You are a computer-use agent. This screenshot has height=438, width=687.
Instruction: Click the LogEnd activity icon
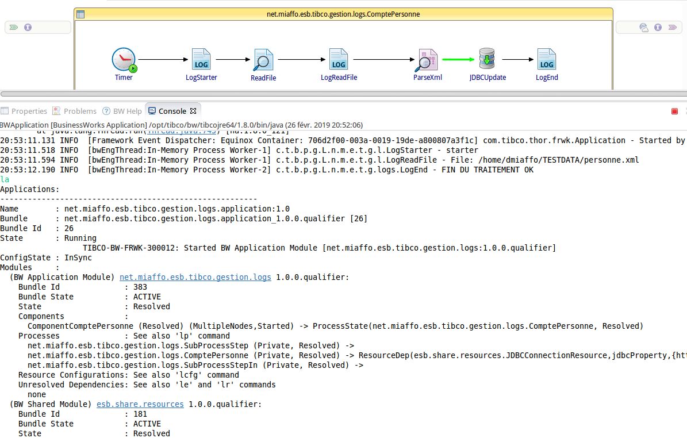(546, 59)
